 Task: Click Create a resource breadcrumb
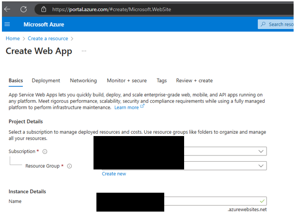tap(48, 38)
